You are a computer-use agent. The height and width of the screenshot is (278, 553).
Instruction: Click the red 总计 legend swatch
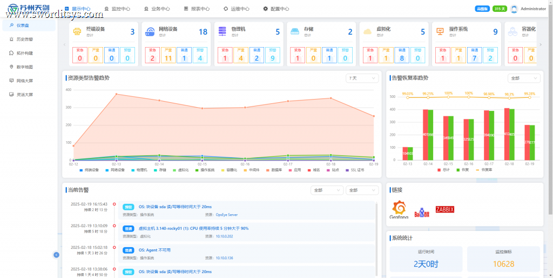439,170
